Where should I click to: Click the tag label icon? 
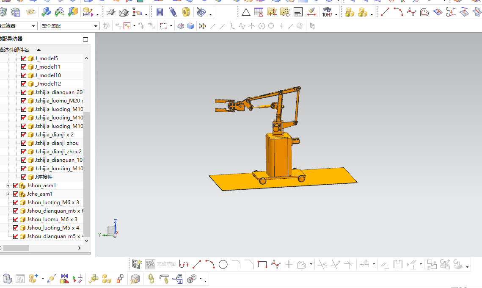[x=31, y=12]
